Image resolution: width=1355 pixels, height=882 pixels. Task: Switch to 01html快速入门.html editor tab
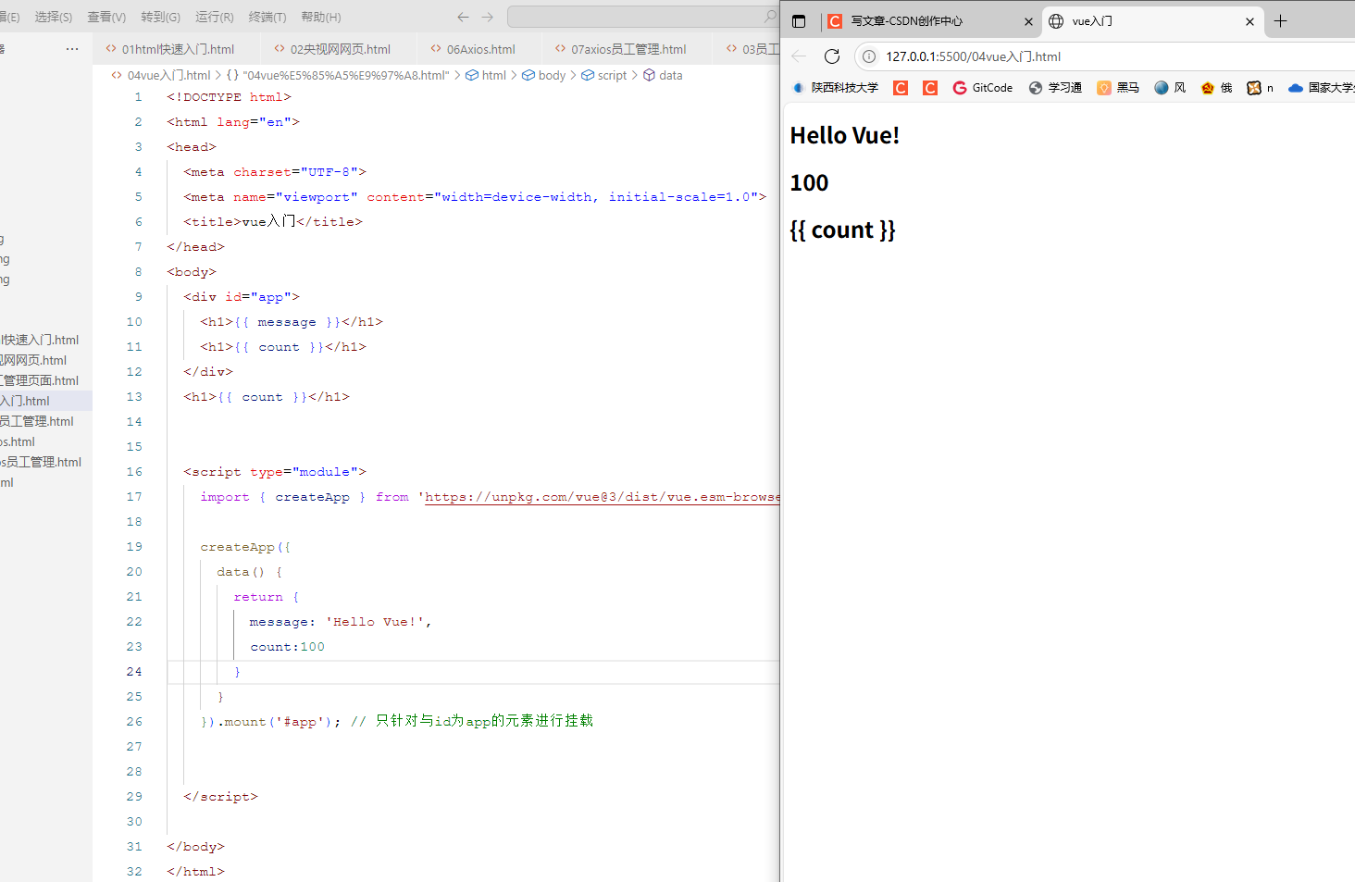point(170,49)
